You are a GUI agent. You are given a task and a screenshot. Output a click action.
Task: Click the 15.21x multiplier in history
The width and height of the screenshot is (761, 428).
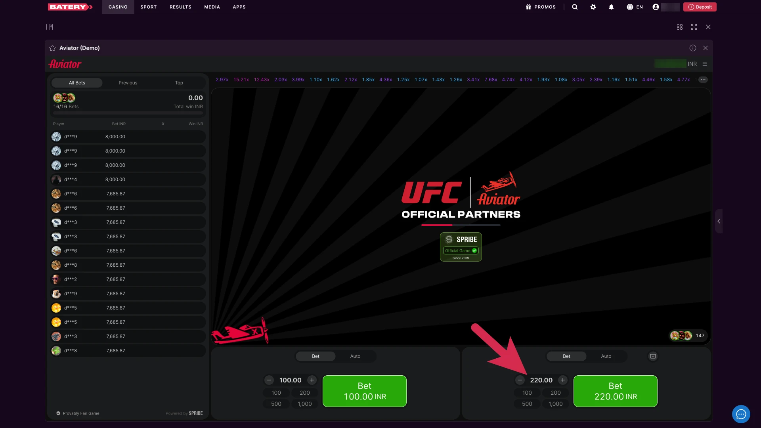coord(241,80)
